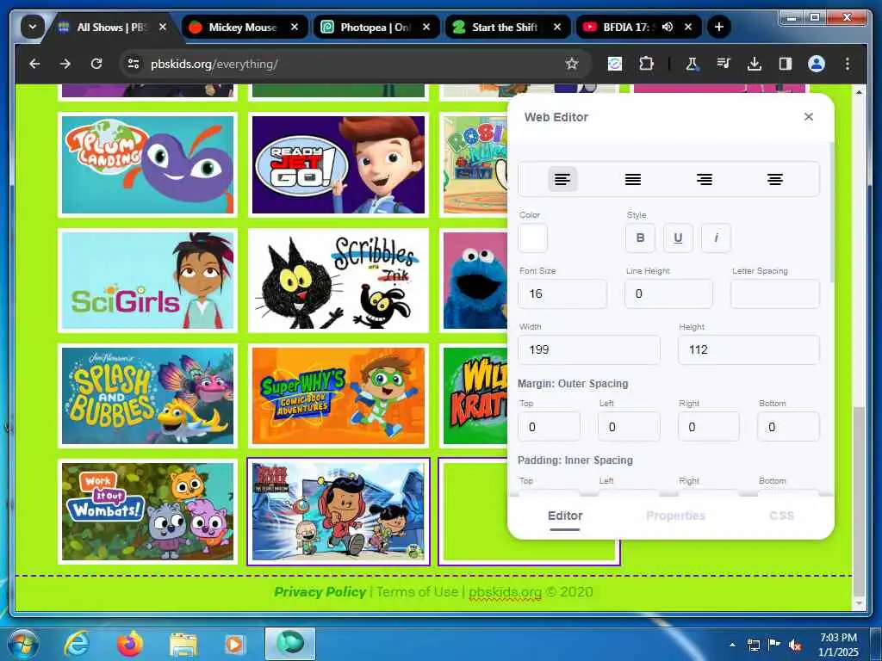Open the Extensions puzzle menu
The height and width of the screenshot is (661, 882).
point(646,64)
